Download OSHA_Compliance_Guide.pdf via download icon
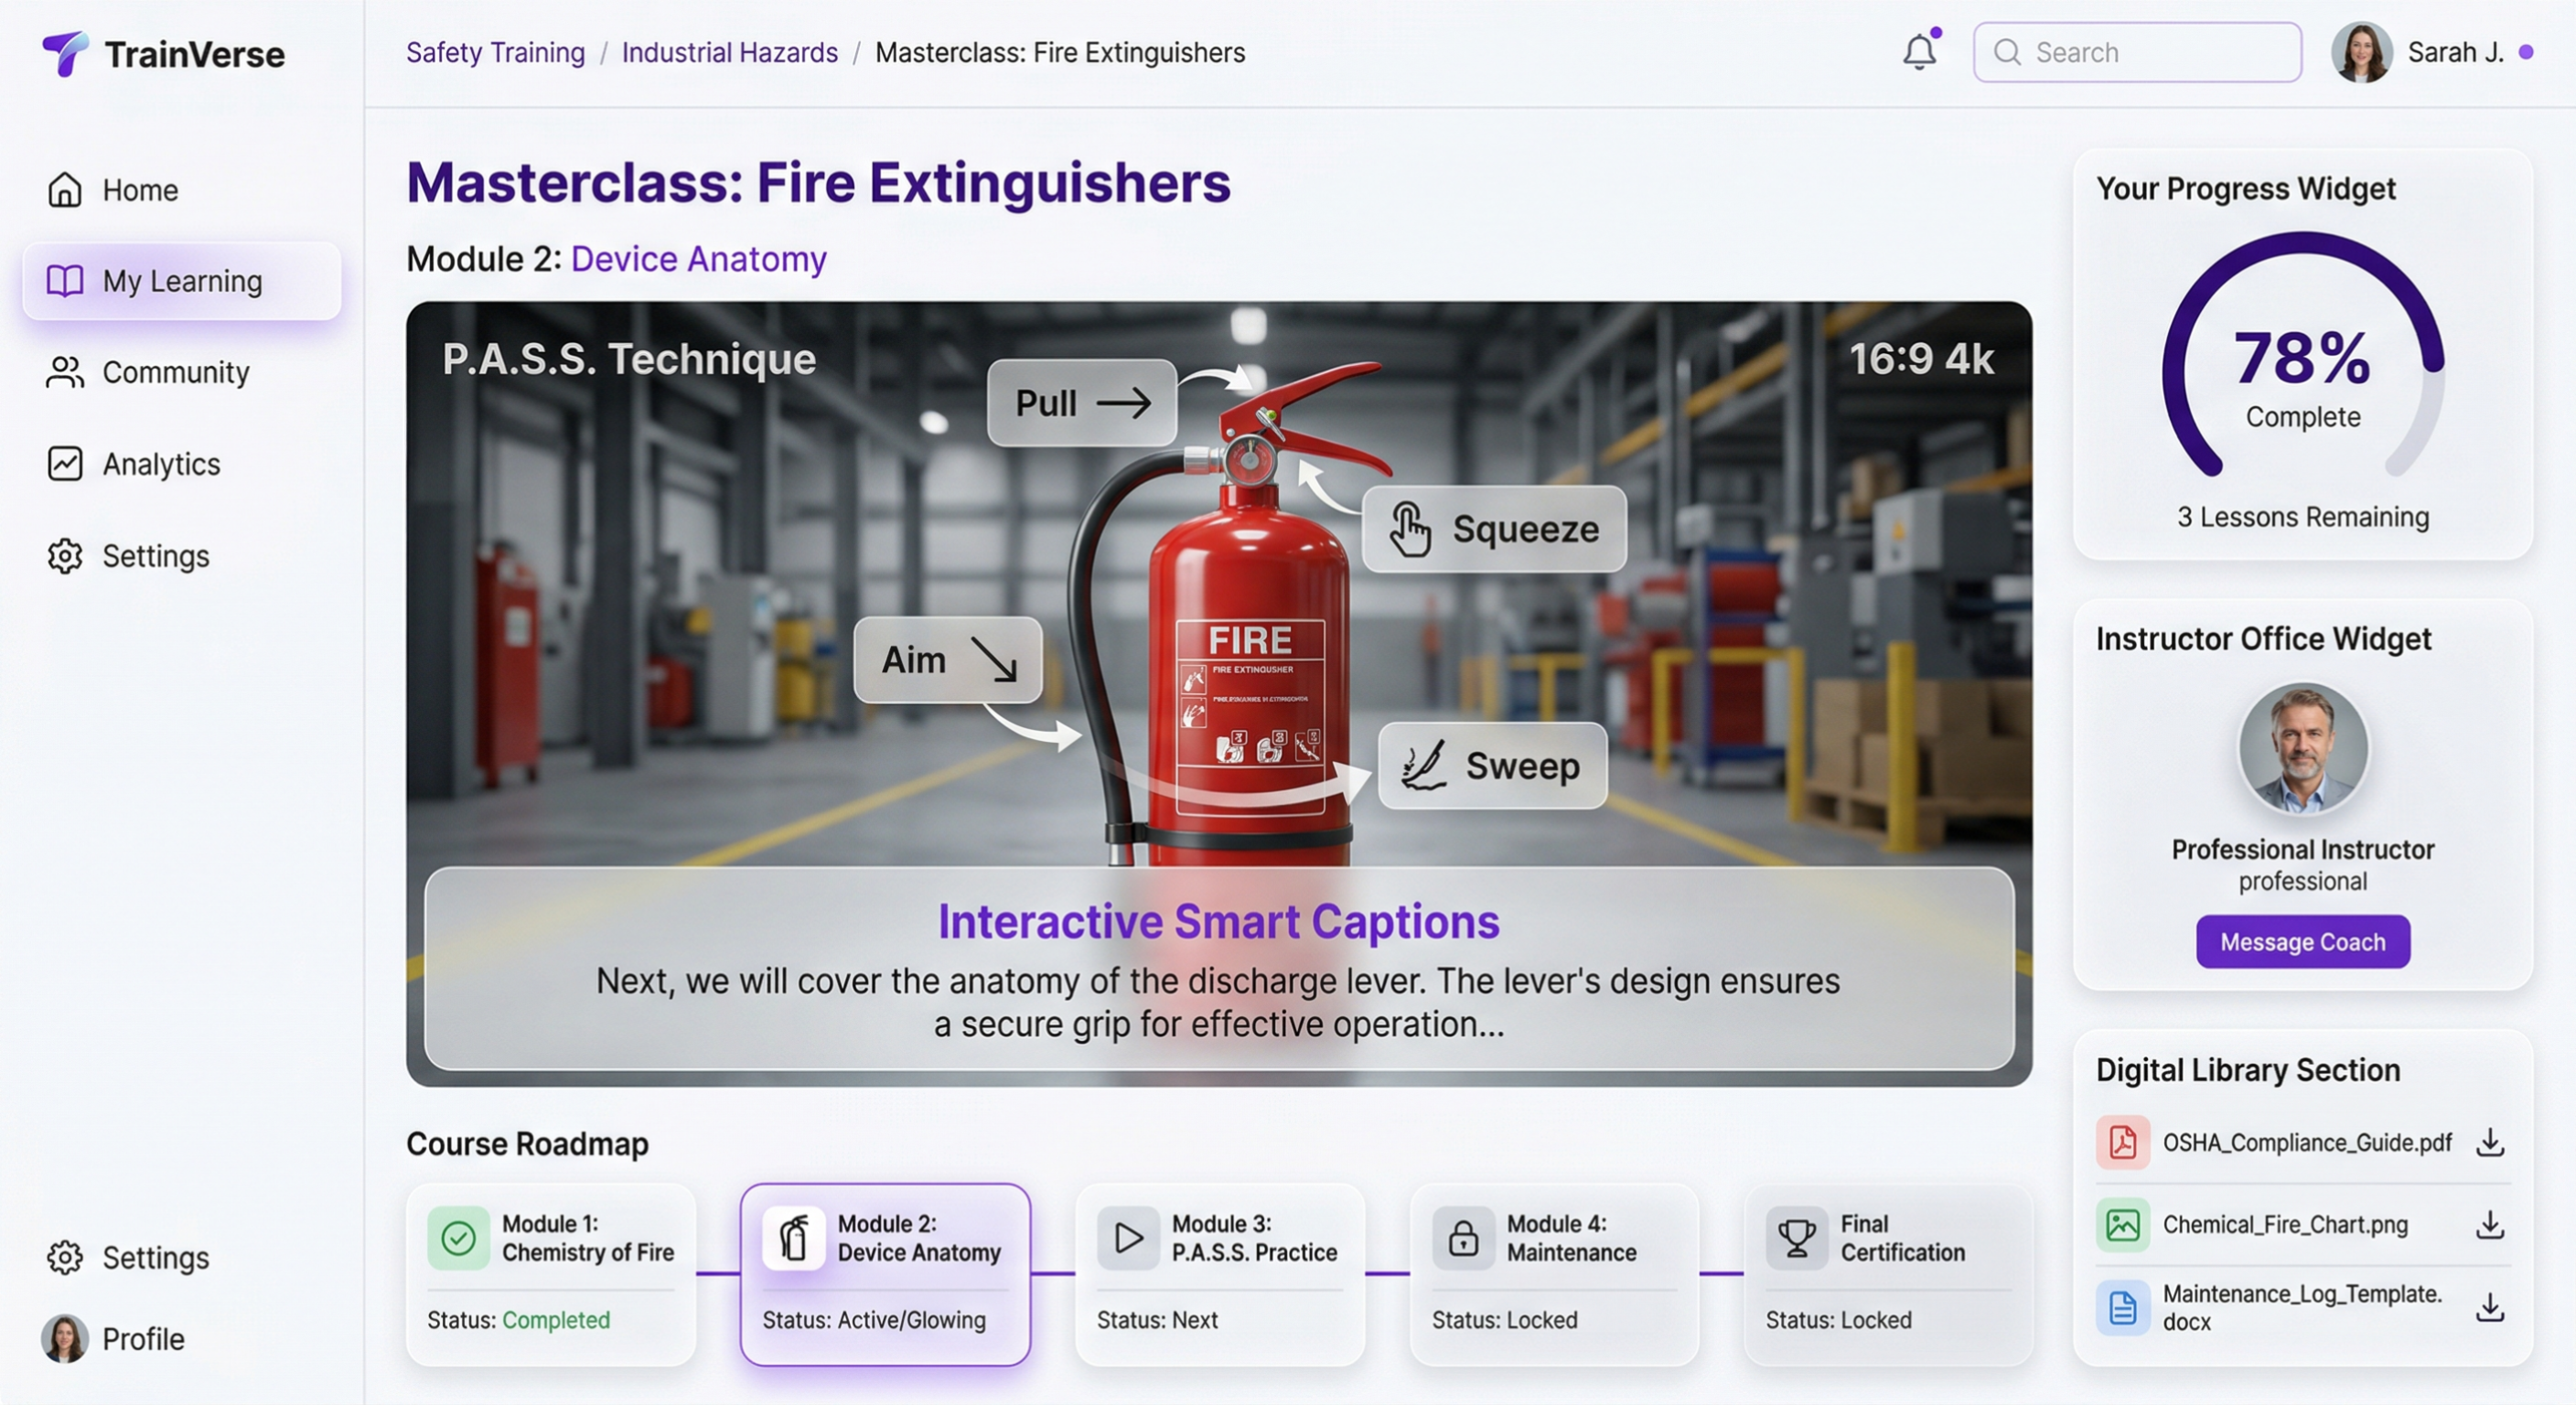The height and width of the screenshot is (1405, 2576). point(2489,1142)
